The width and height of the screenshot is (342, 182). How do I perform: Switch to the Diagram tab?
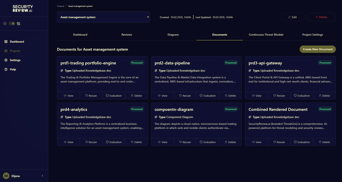click(173, 35)
